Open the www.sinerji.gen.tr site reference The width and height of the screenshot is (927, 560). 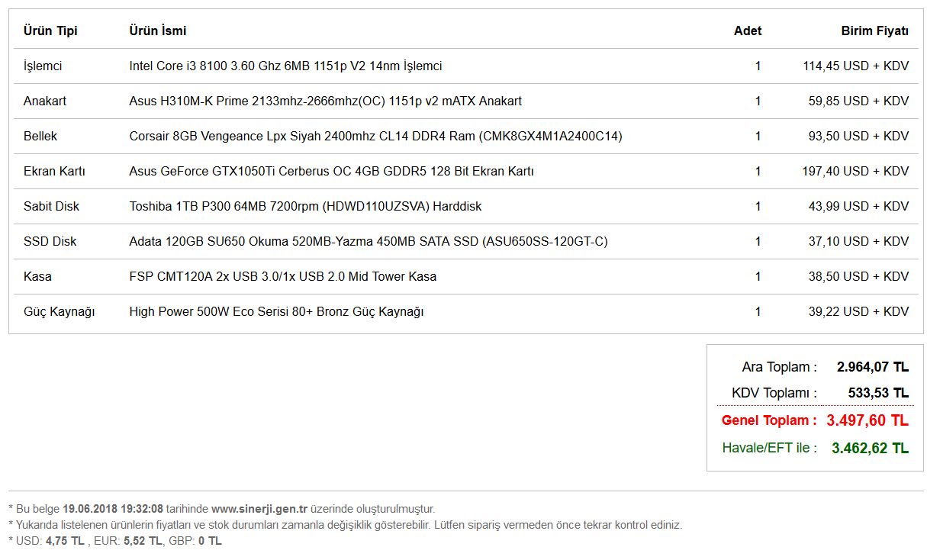tap(259, 509)
